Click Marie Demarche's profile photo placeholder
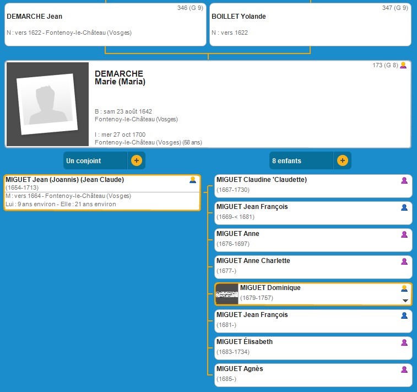Screen dimensions: 417x392 tap(47, 104)
